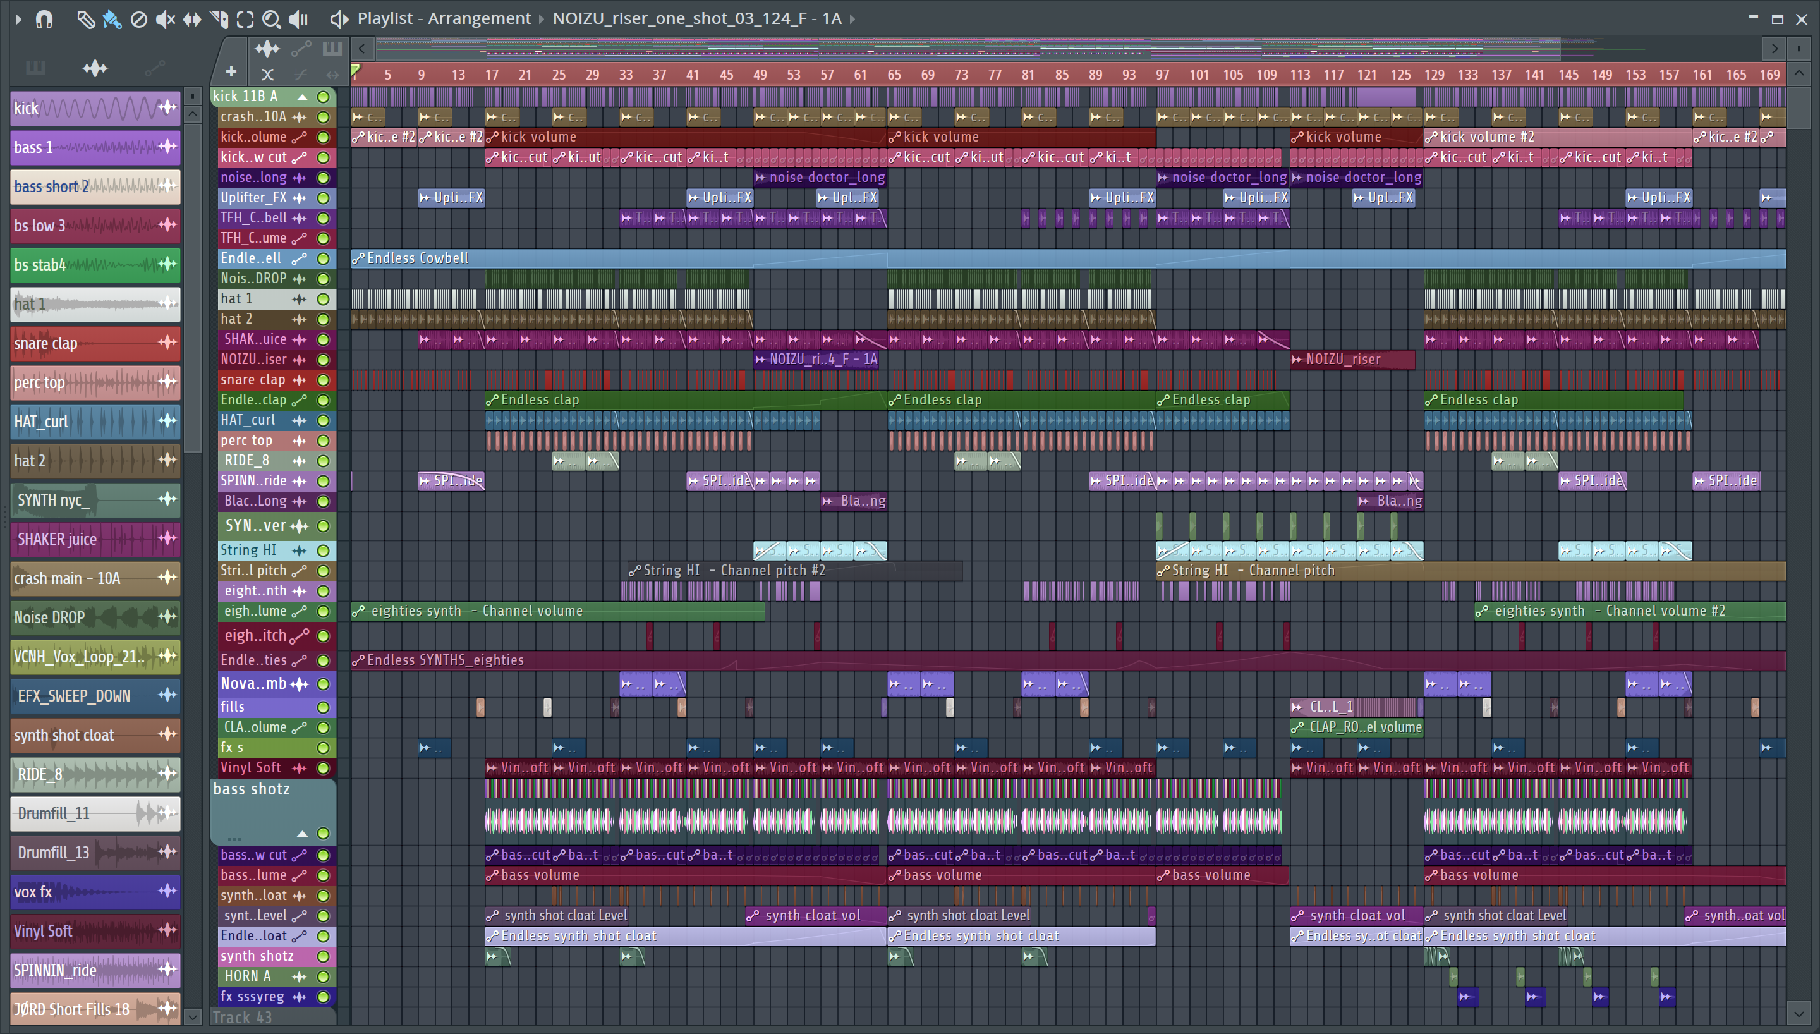Collapse the kick 11B A track group arrow
Viewport: 1820px width, 1034px height.
pyautogui.click(x=303, y=97)
